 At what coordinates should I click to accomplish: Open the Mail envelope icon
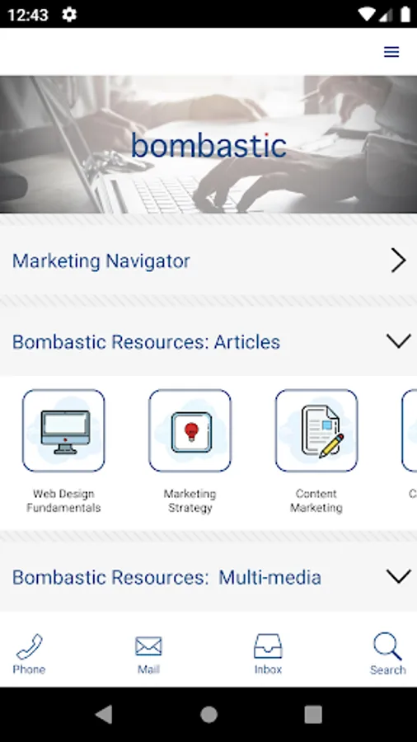point(148,646)
